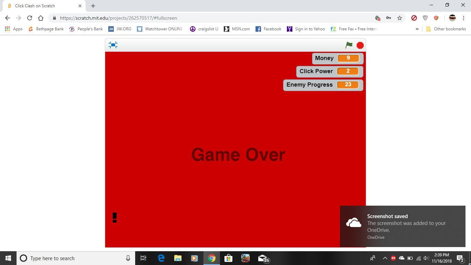Open the Windows Start menu
Viewport: 471px width, 265px height.
pyautogui.click(x=8, y=258)
